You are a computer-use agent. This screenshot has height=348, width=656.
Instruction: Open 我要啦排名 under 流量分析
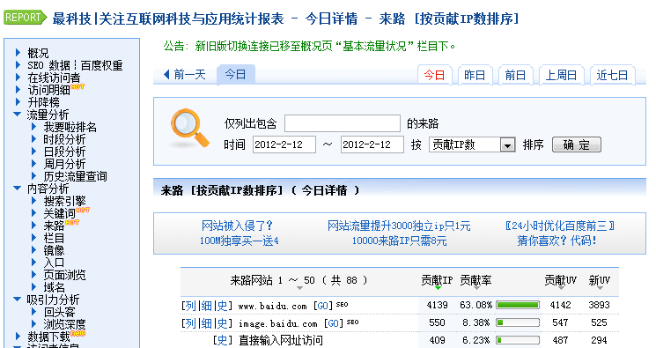click(70, 127)
